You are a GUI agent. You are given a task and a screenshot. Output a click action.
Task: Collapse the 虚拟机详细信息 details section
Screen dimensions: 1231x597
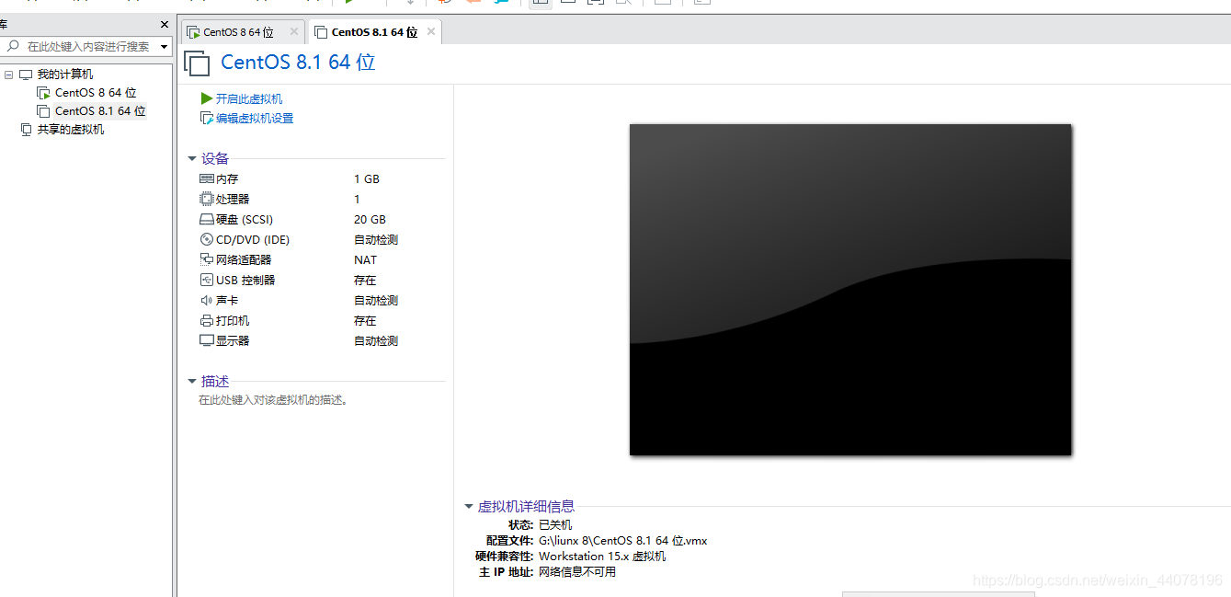click(469, 507)
